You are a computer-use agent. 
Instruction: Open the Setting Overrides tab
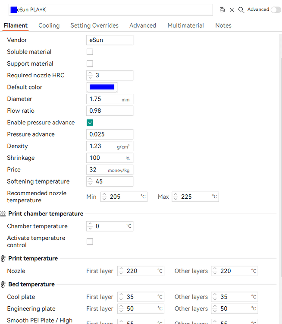click(94, 25)
